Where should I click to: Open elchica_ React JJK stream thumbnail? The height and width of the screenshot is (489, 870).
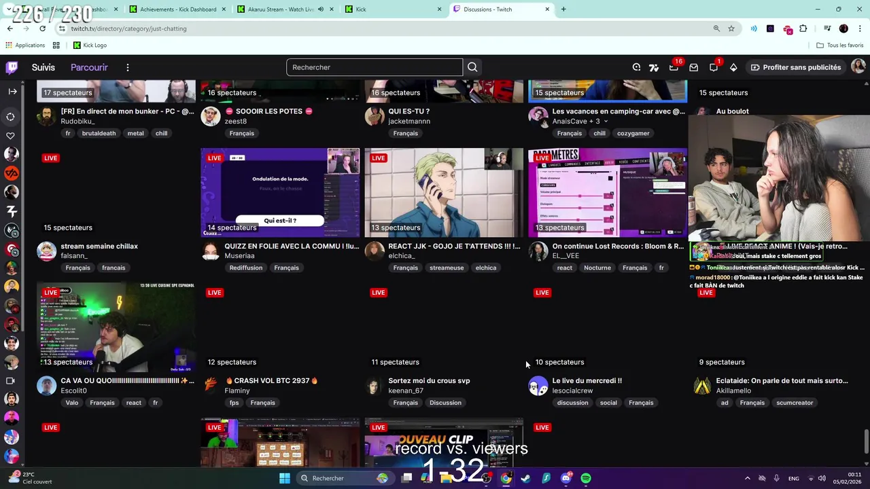444,193
